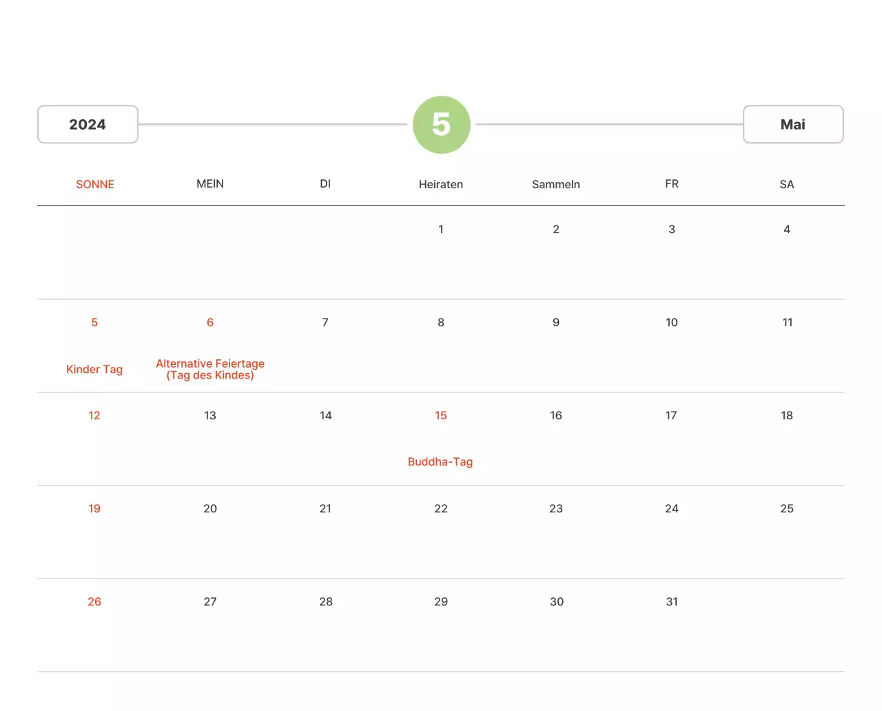Open the Buddha-Tag holiday entry
The height and width of the screenshot is (711, 882).
[440, 461]
